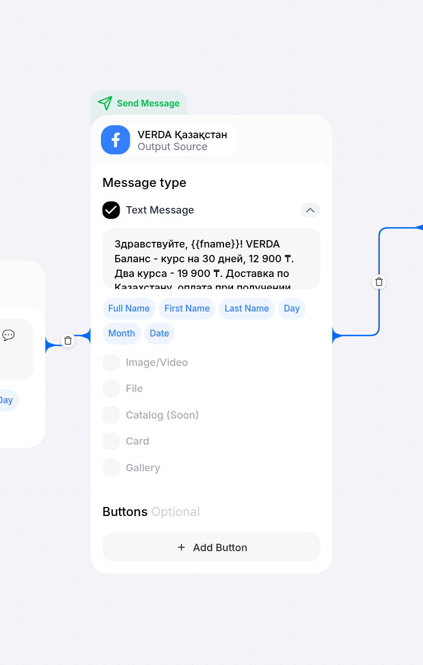Image resolution: width=423 pixels, height=665 pixels.
Task: Enable the Card message type
Action: click(111, 441)
